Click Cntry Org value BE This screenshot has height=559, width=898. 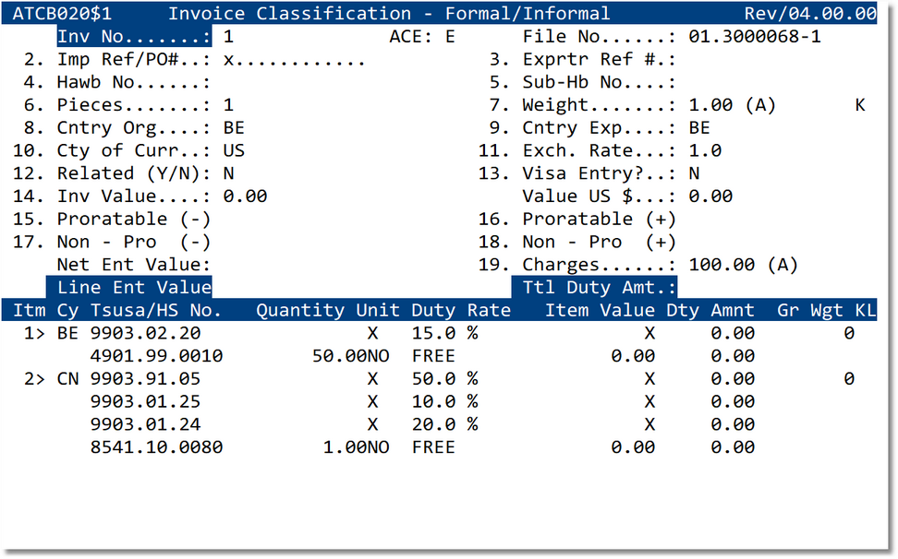click(x=234, y=128)
